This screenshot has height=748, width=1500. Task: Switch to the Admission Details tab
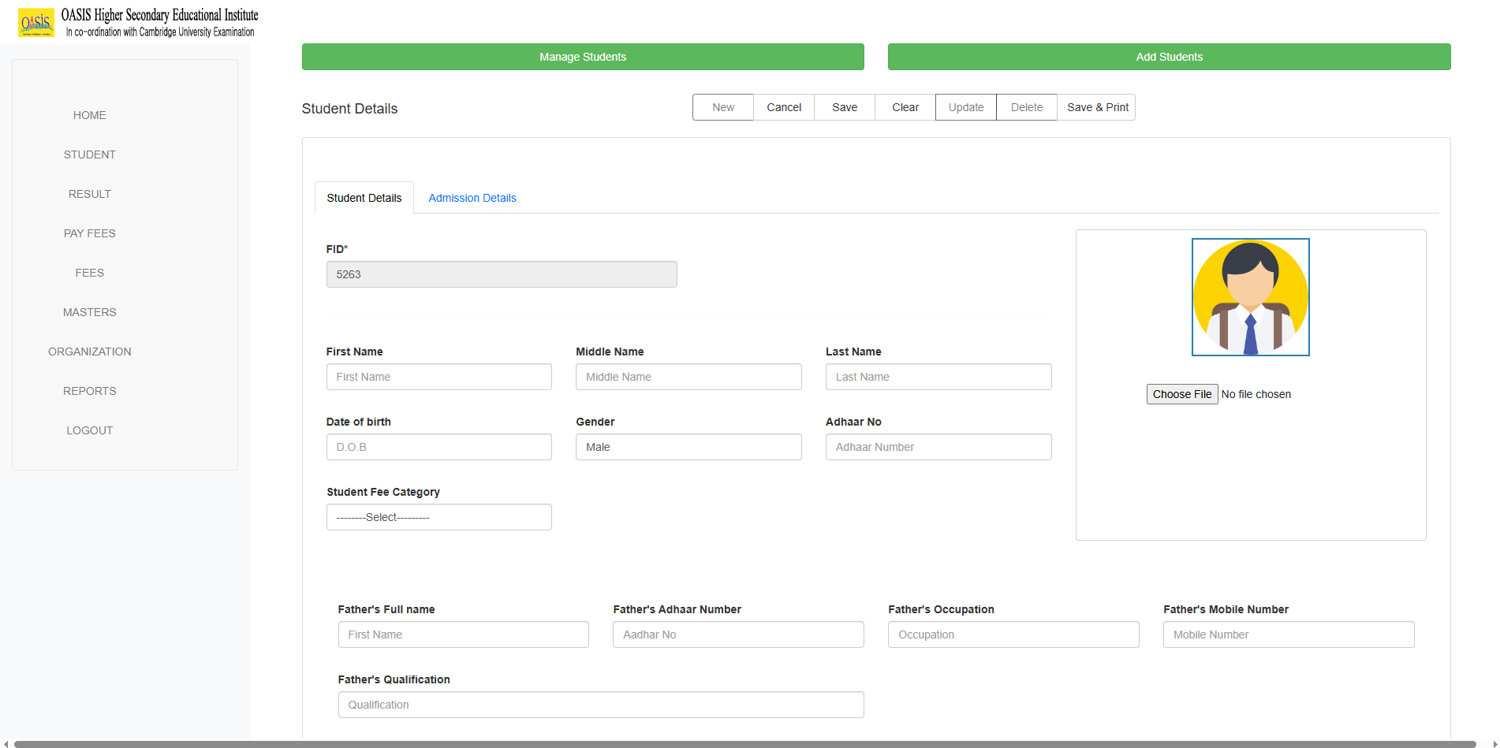pos(472,197)
